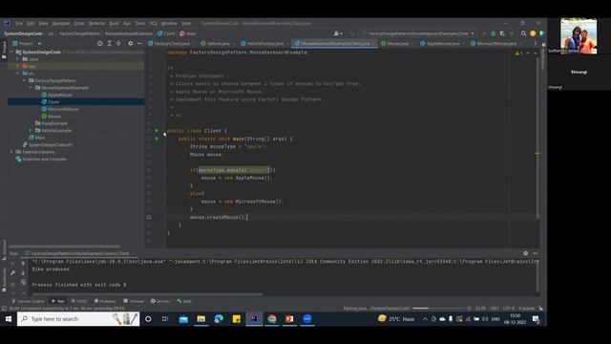
Task: Click the editor vertical scrollbar
Action: click(x=537, y=138)
